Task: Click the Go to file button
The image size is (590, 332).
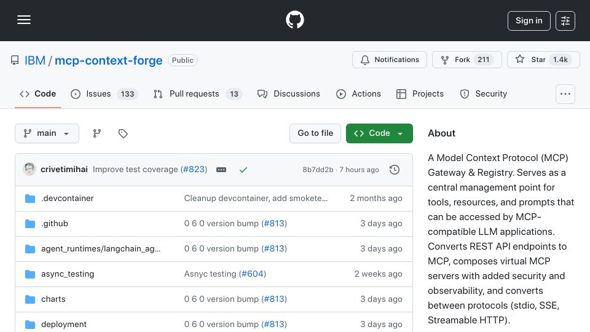Action: pyautogui.click(x=315, y=133)
